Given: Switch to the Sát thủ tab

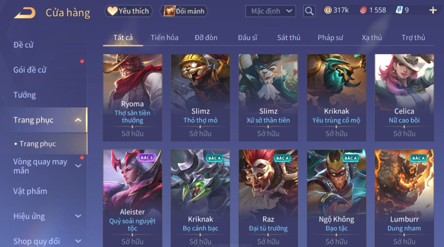Looking at the screenshot, I should [289, 38].
